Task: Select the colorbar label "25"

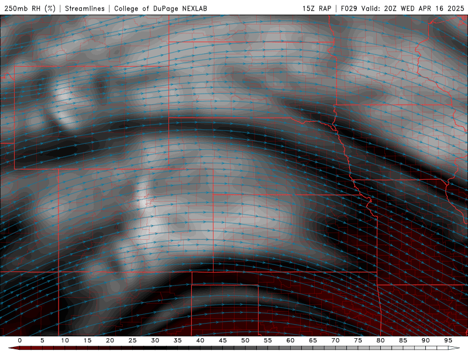Action: pyautogui.click(x=133, y=340)
